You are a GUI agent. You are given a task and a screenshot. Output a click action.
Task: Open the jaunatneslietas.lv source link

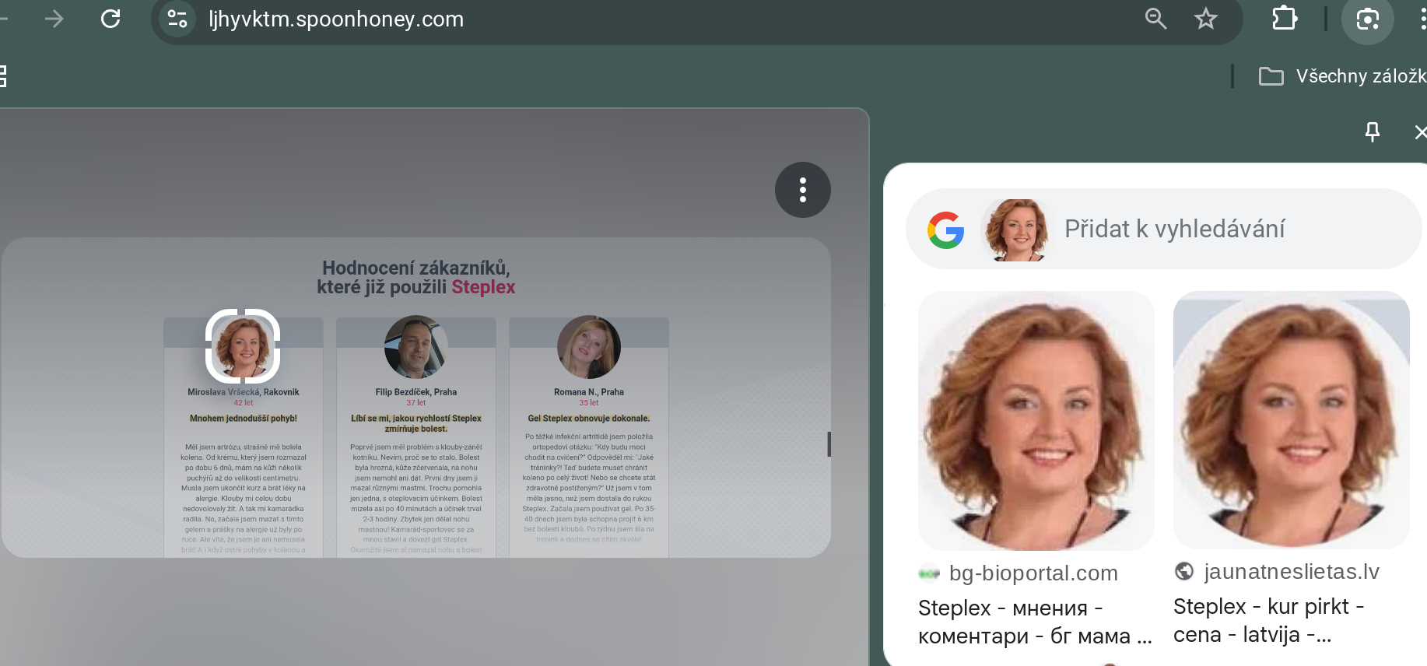click(1292, 572)
